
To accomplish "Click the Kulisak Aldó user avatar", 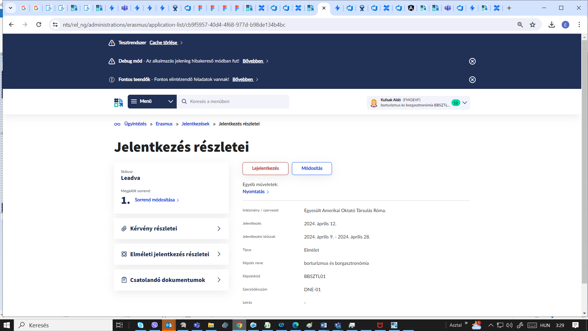I will (374, 103).
